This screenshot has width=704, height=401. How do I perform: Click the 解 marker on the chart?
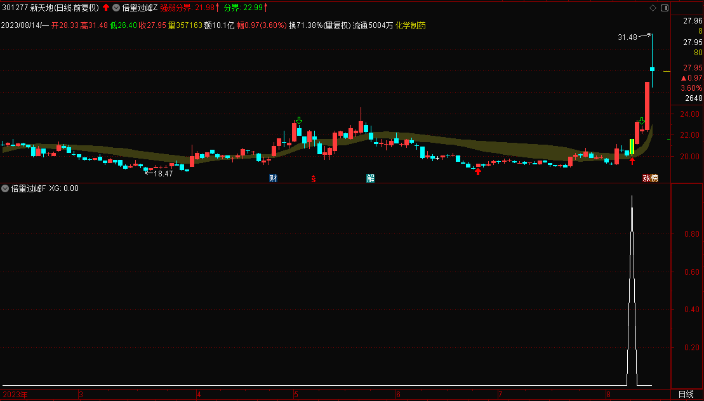pyautogui.click(x=370, y=178)
